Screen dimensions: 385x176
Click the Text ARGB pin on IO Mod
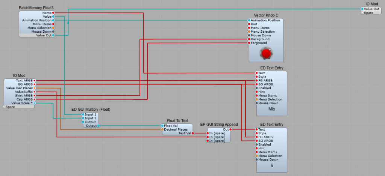(x=35, y=80)
